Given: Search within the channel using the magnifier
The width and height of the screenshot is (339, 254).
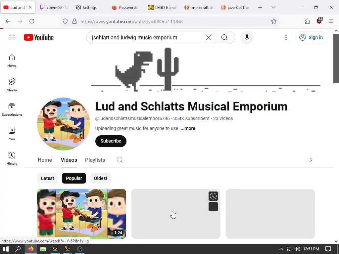Looking at the screenshot, I should click(120, 160).
